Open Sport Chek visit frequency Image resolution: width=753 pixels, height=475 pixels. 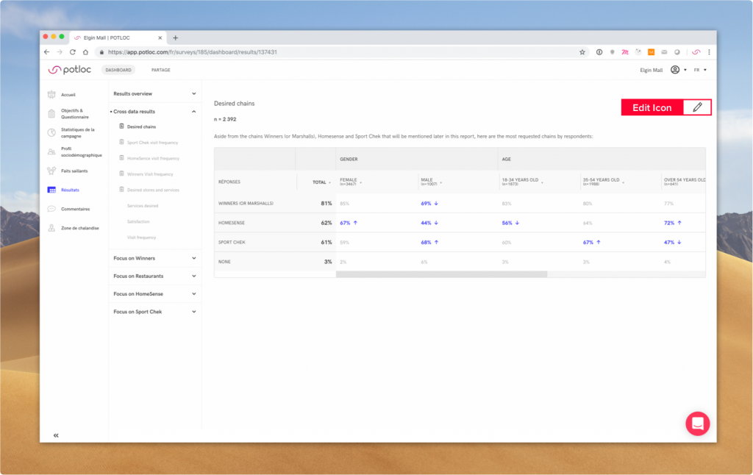pyautogui.click(x=152, y=143)
